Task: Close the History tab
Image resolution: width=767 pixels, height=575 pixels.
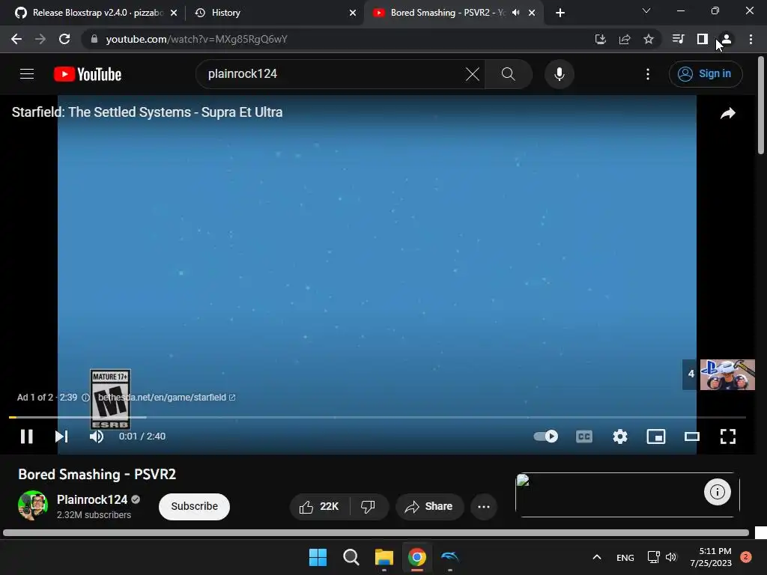Action: pos(353,13)
